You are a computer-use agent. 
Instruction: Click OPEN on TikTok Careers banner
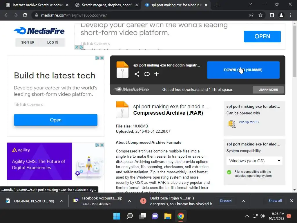click(x=262, y=36)
